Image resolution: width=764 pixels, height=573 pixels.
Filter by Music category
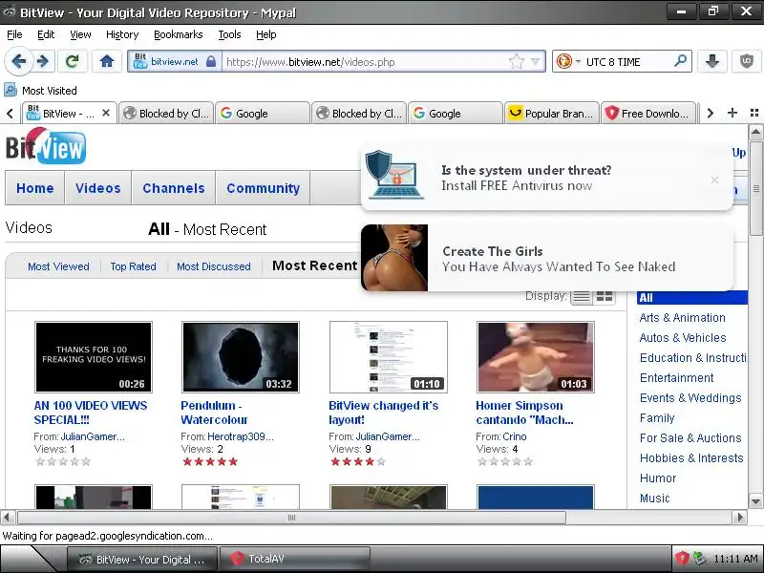pyautogui.click(x=654, y=498)
